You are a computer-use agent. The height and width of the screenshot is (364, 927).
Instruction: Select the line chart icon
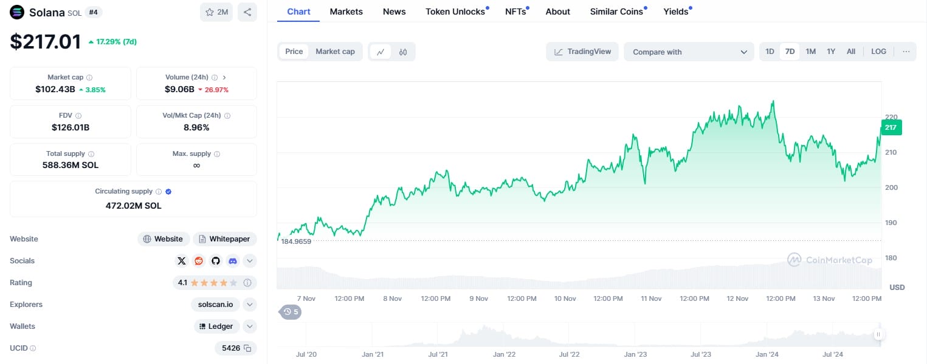pos(381,52)
